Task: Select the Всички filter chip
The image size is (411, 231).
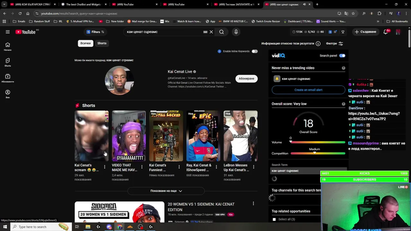Action: tap(85, 43)
